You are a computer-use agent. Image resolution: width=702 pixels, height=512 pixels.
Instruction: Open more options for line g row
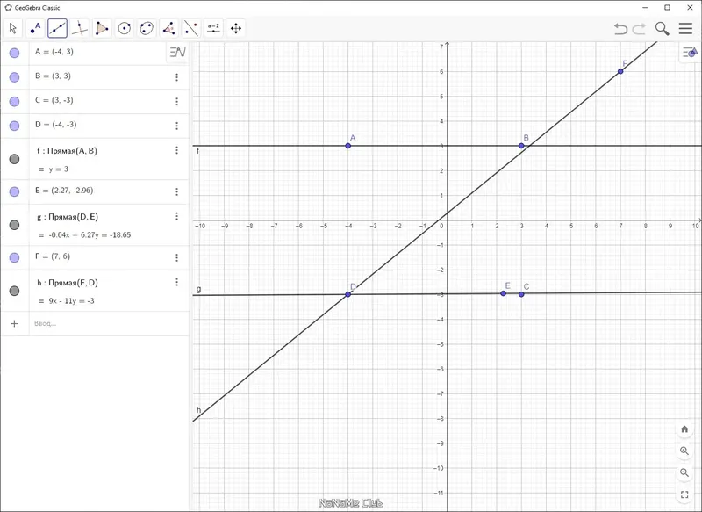177,216
